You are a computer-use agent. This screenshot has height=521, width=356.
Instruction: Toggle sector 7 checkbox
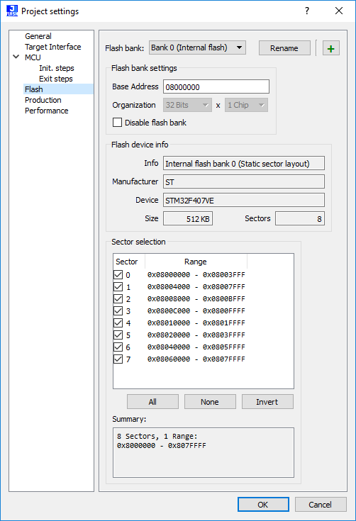(x=118, y=359)
